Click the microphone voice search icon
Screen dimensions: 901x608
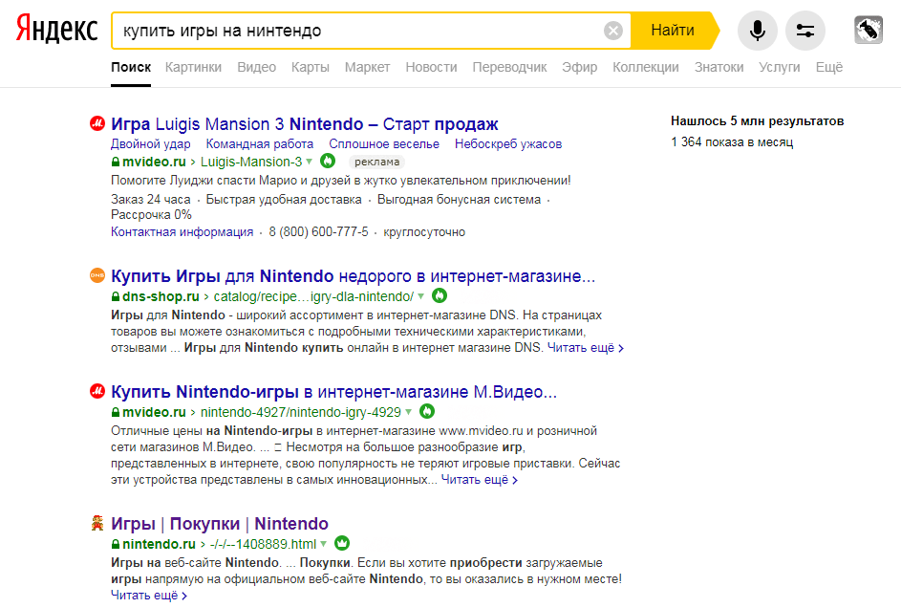coord(757,31)
